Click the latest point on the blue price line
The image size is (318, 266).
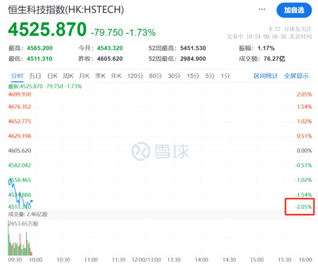tap(32, 201)
